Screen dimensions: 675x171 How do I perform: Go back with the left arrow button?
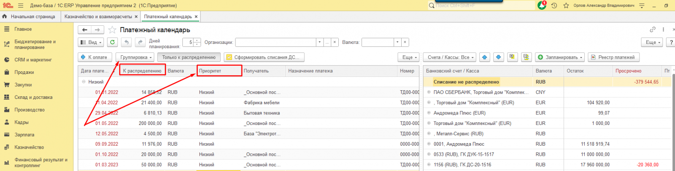point(85,30)
